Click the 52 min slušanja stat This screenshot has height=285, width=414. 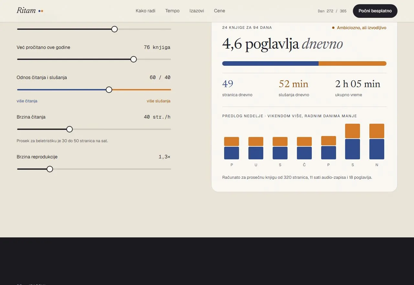click(294, 88)
